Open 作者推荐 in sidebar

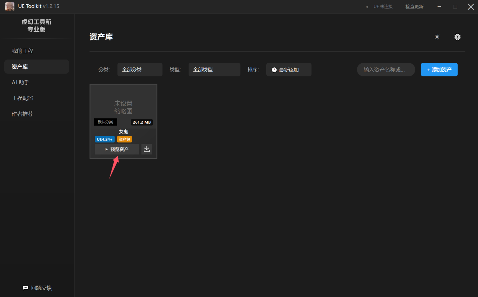click(37, 114)
